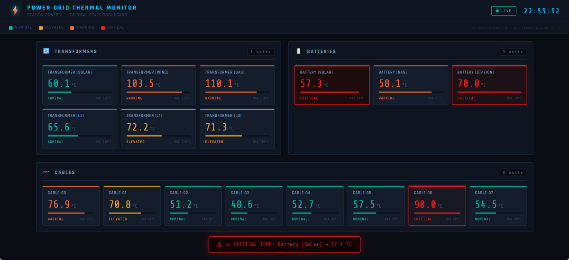Viewport: 569px width, 260px height.
Task: Select the CABLE-06 critical card
Action: coord(437,206)
